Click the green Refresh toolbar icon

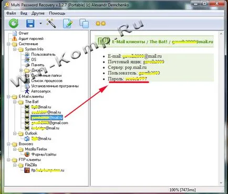pos(14,23)
